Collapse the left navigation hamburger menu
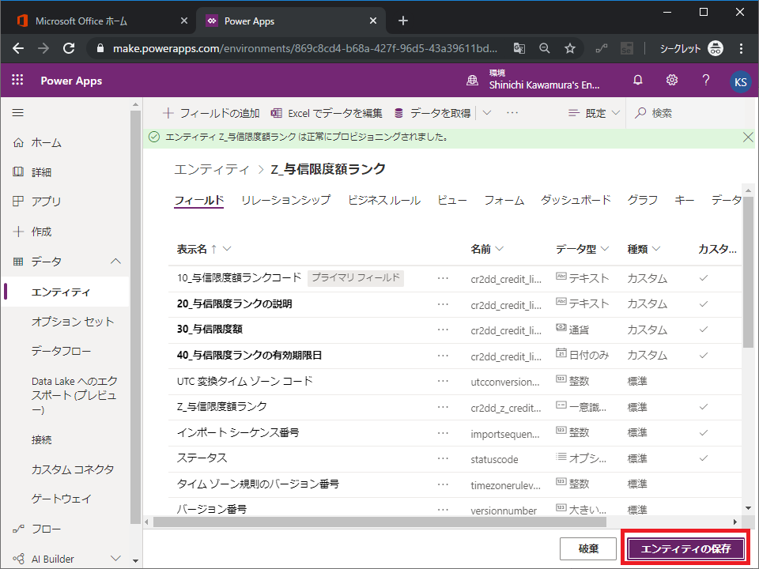 click(x=17, y=113)
